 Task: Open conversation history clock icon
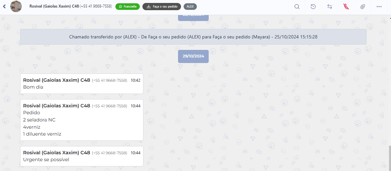tap(313, 7)
